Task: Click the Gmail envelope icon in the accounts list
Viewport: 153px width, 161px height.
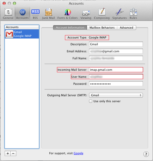Action: [x=9, y=34]
